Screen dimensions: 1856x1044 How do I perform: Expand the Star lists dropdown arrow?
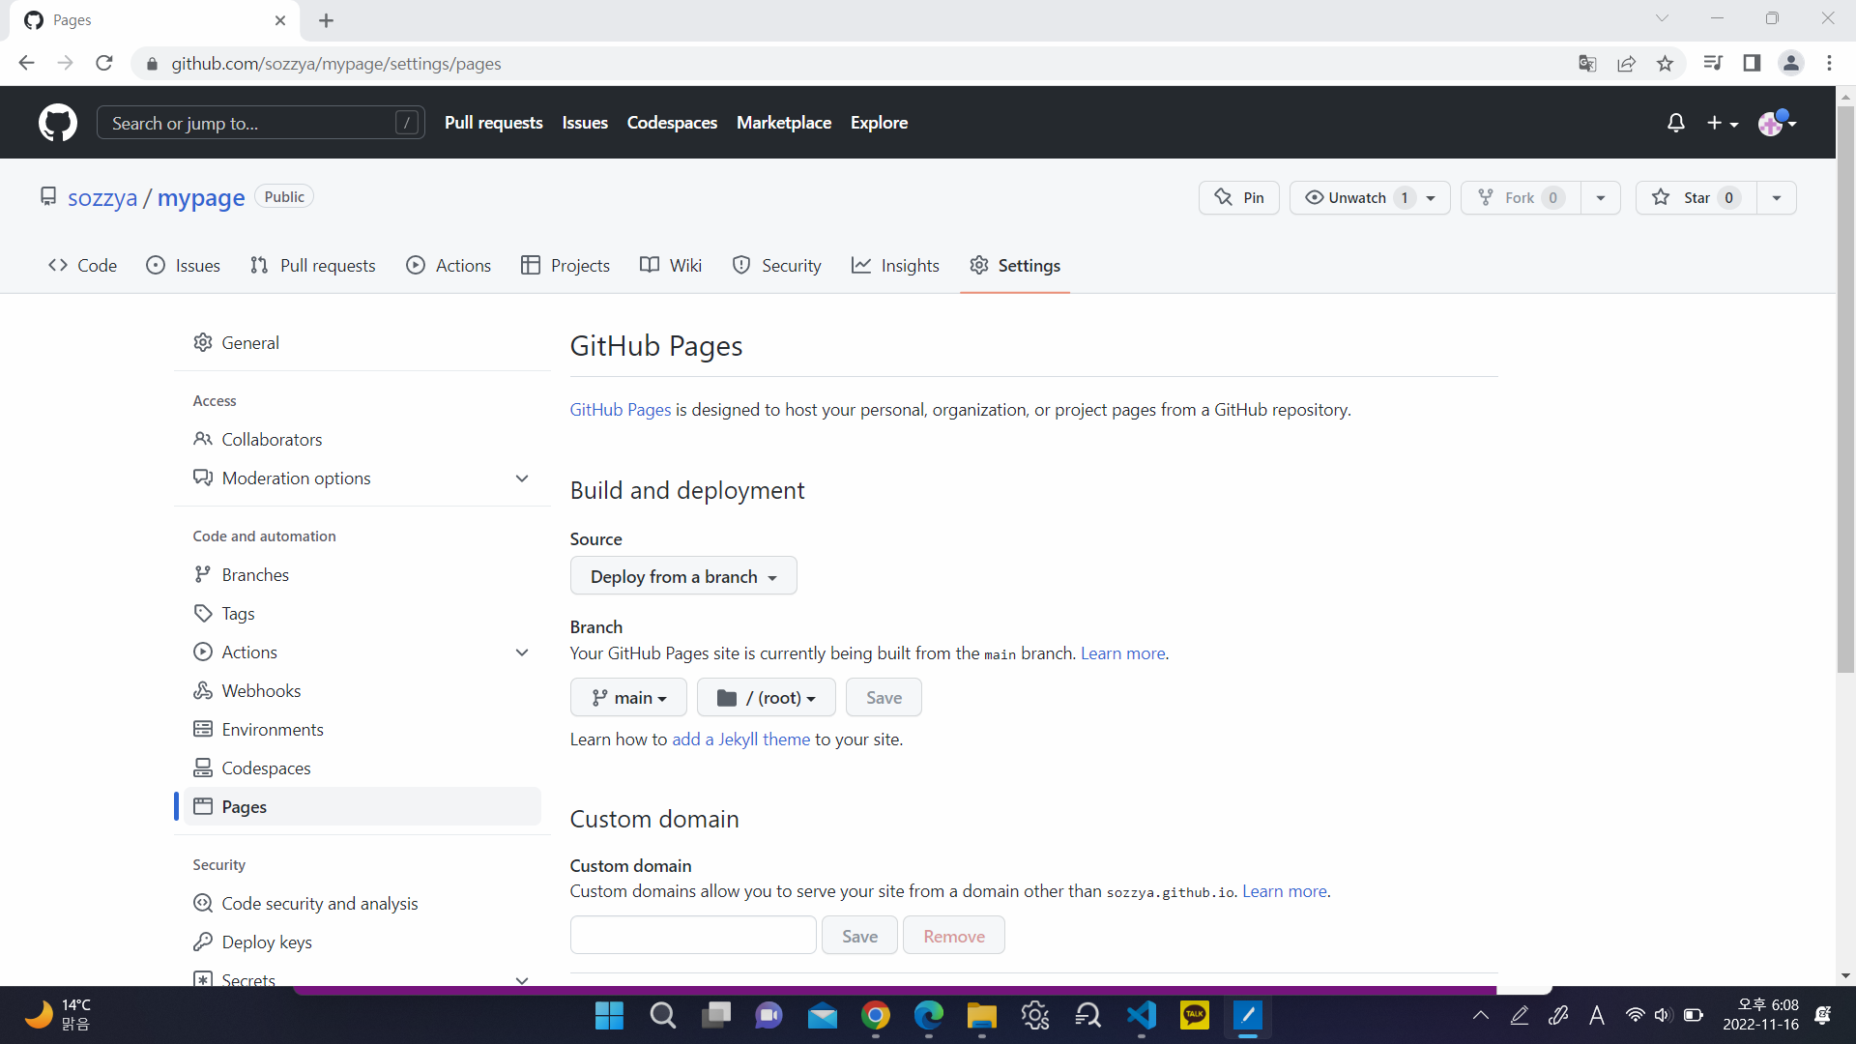tap(1777, 198)
